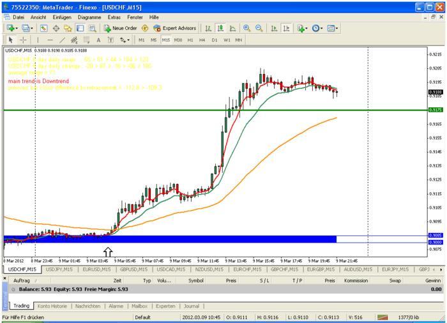Select the arrow cursor tool
The image size is (447, 323).
click(11, 40)
